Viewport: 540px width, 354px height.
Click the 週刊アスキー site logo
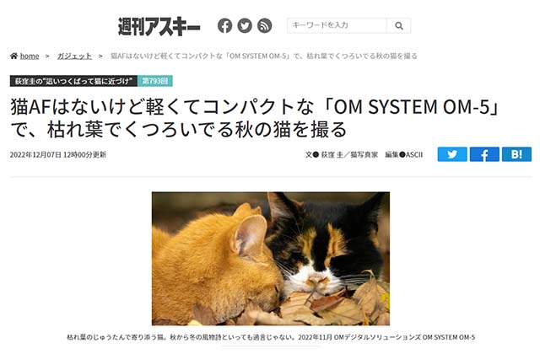pyautogui.click(x=159, y=26)
